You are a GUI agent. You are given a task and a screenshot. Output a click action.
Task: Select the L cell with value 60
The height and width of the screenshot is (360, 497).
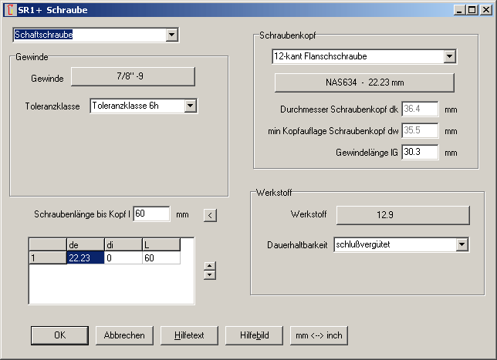point(161,258)
